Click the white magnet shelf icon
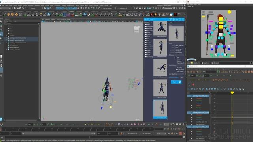Image resolution: width=253 pixels, height=142 pixels. tap(89, 15)
